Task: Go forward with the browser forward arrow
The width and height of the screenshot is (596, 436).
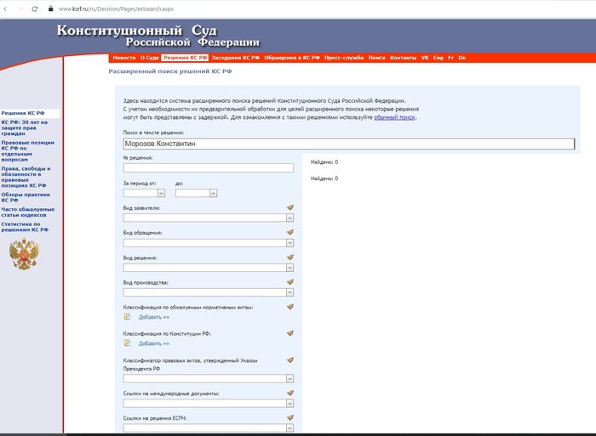Action: [21, 8]
